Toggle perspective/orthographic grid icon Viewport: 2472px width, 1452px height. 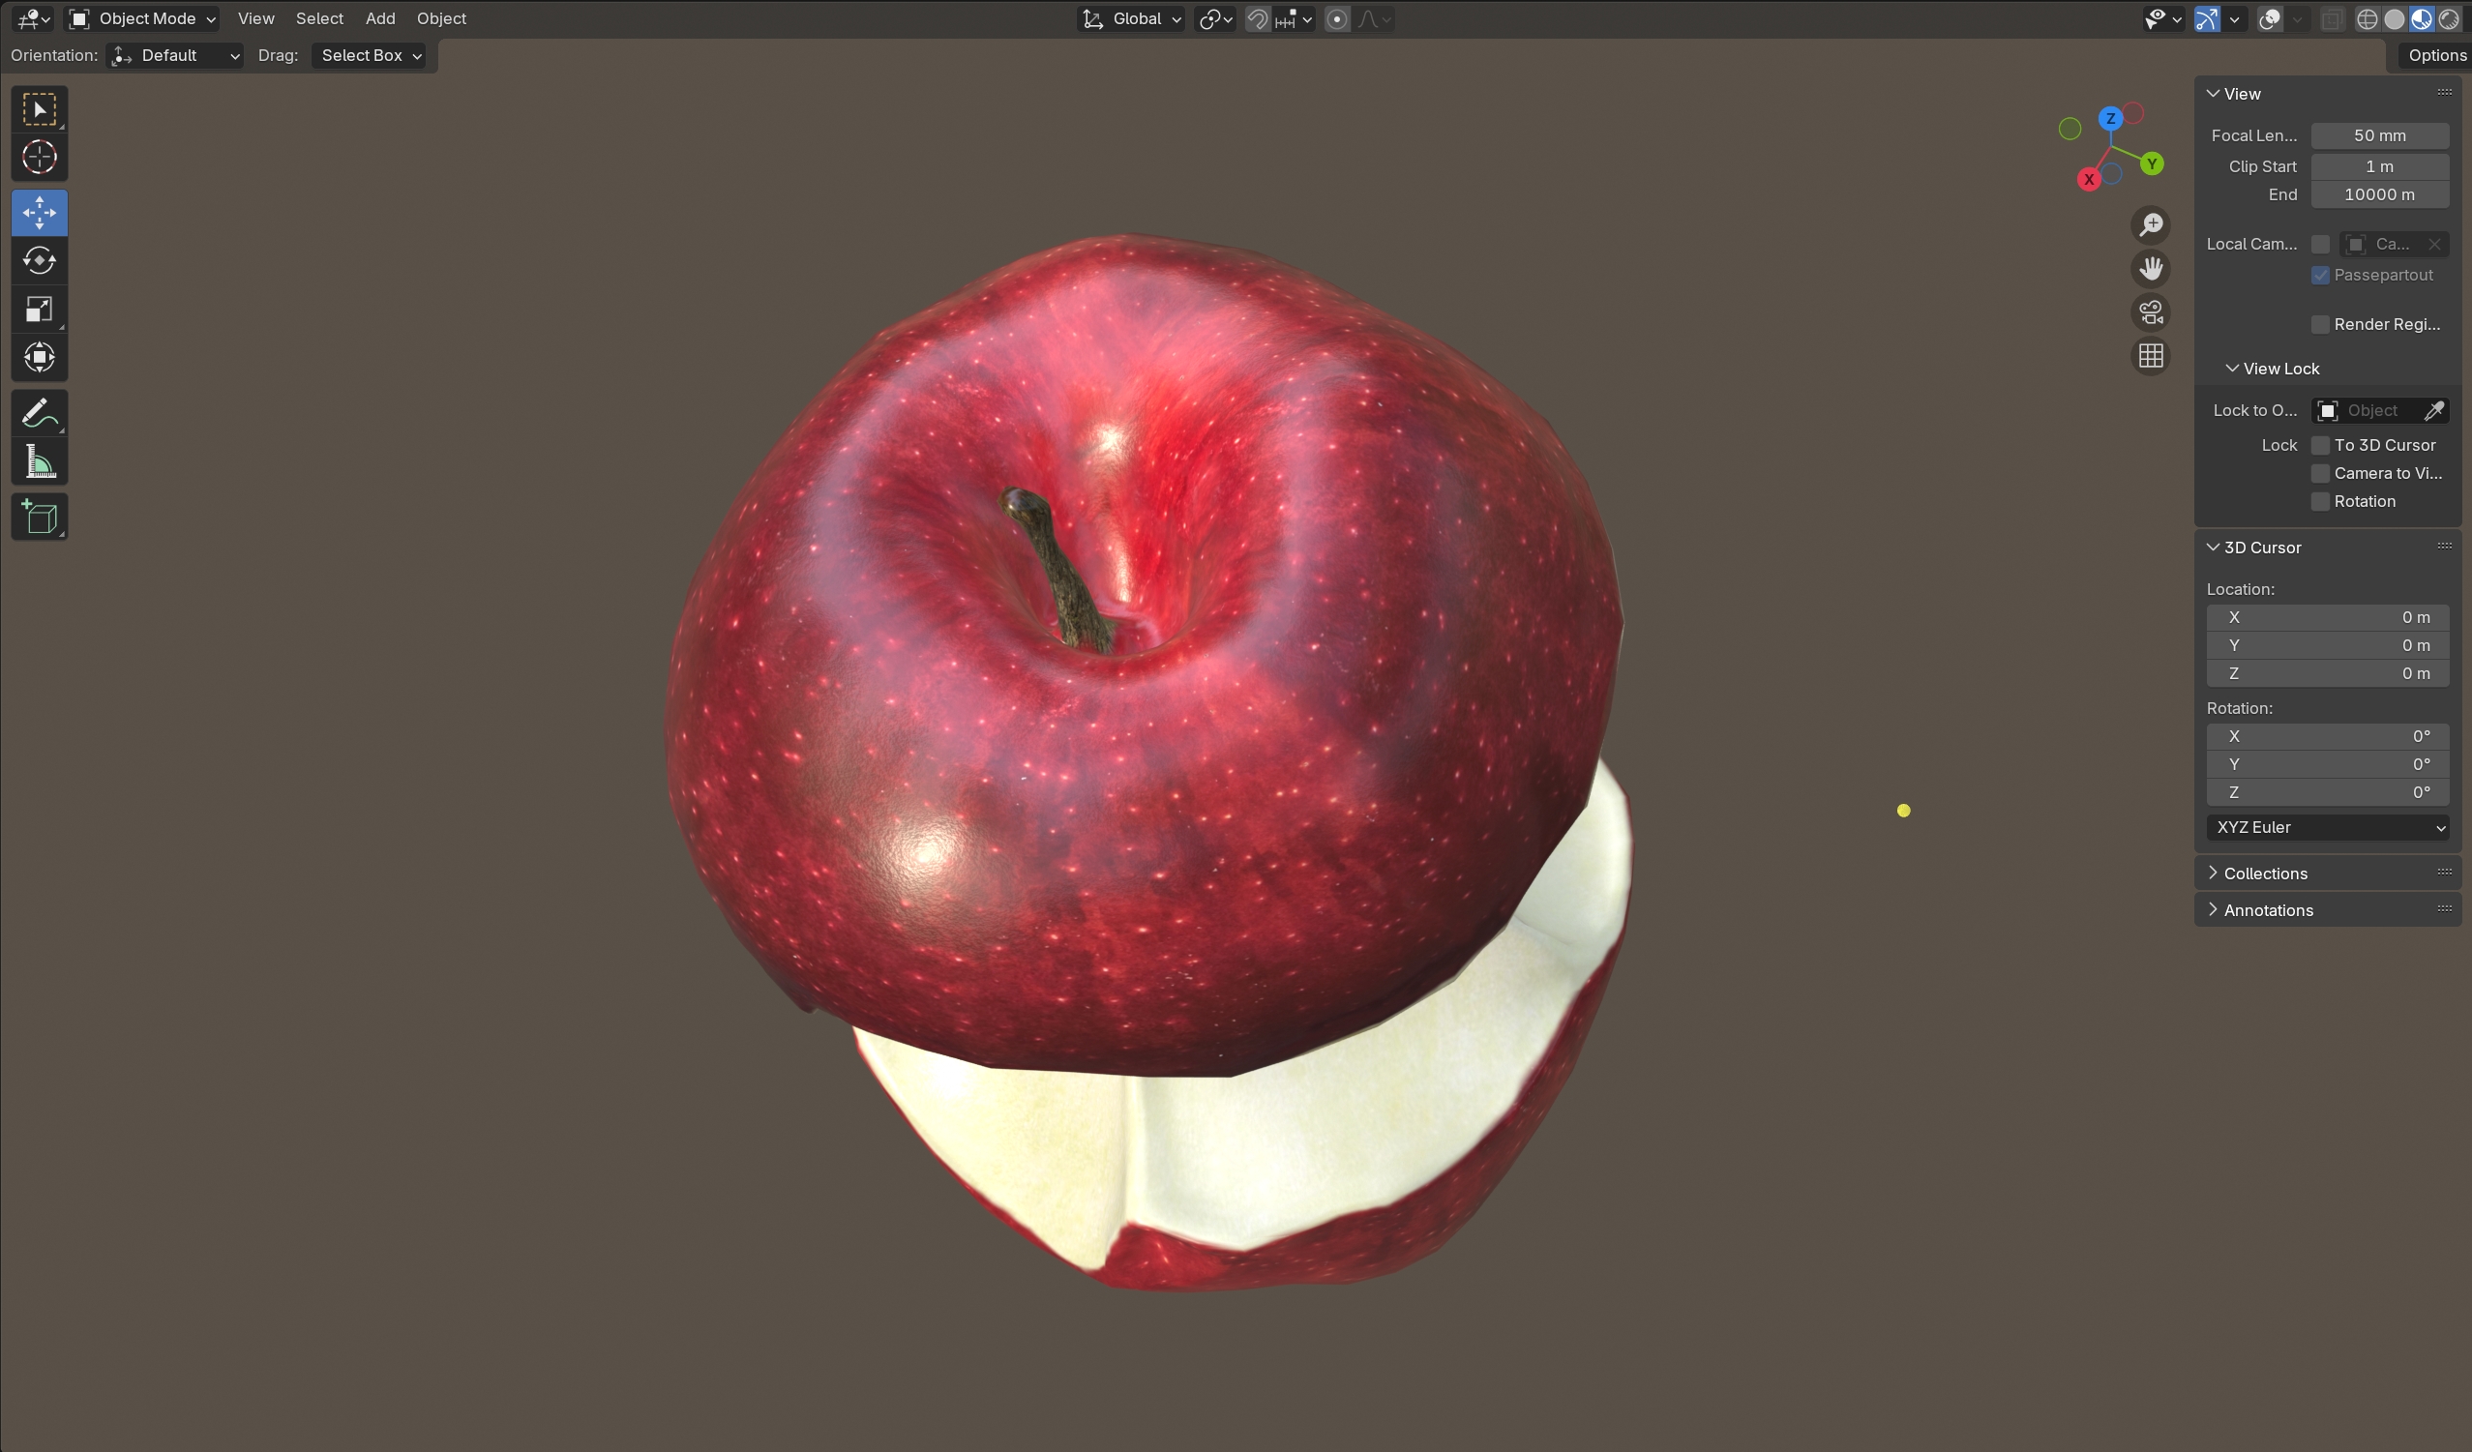point(2150,356)
